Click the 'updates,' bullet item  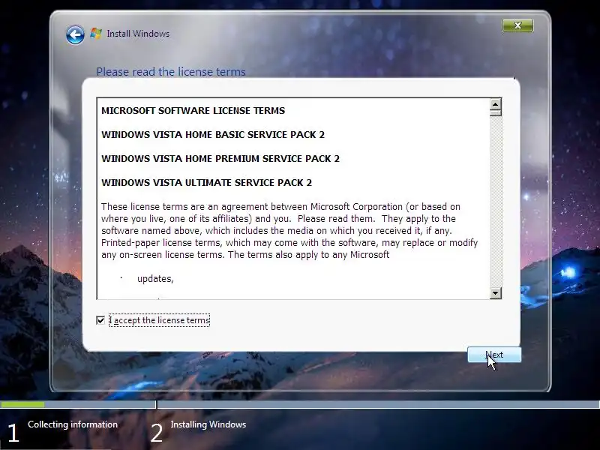pyautogui.click(x=155, y=279)
